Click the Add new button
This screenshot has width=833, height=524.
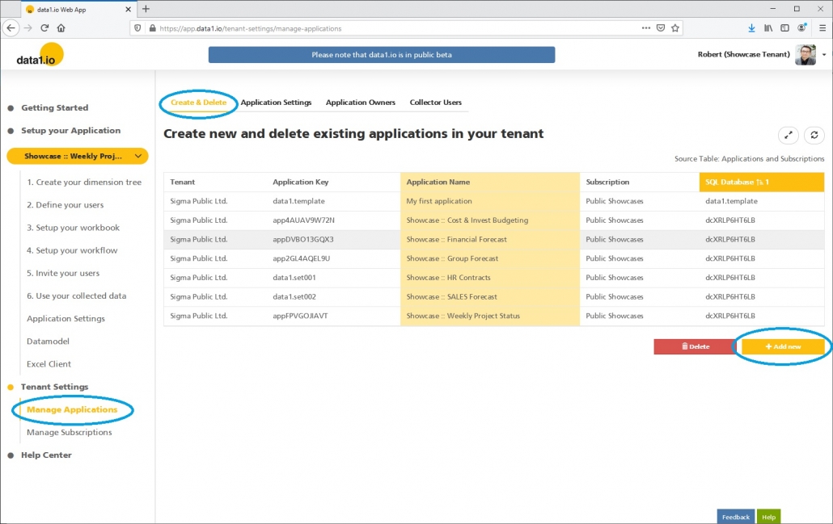point(783,346)
